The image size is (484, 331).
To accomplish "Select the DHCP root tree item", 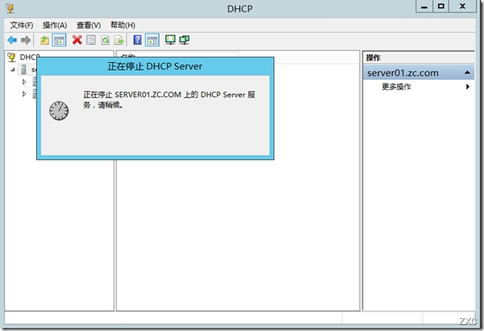I will coord(29,57).
